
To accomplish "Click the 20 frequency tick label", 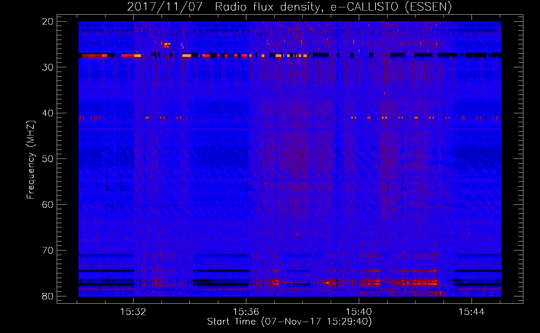I will (x=48, y=22).
